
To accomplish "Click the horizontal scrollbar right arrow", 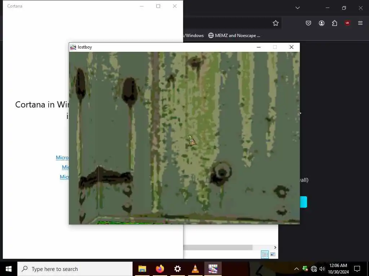I will 275,247.
